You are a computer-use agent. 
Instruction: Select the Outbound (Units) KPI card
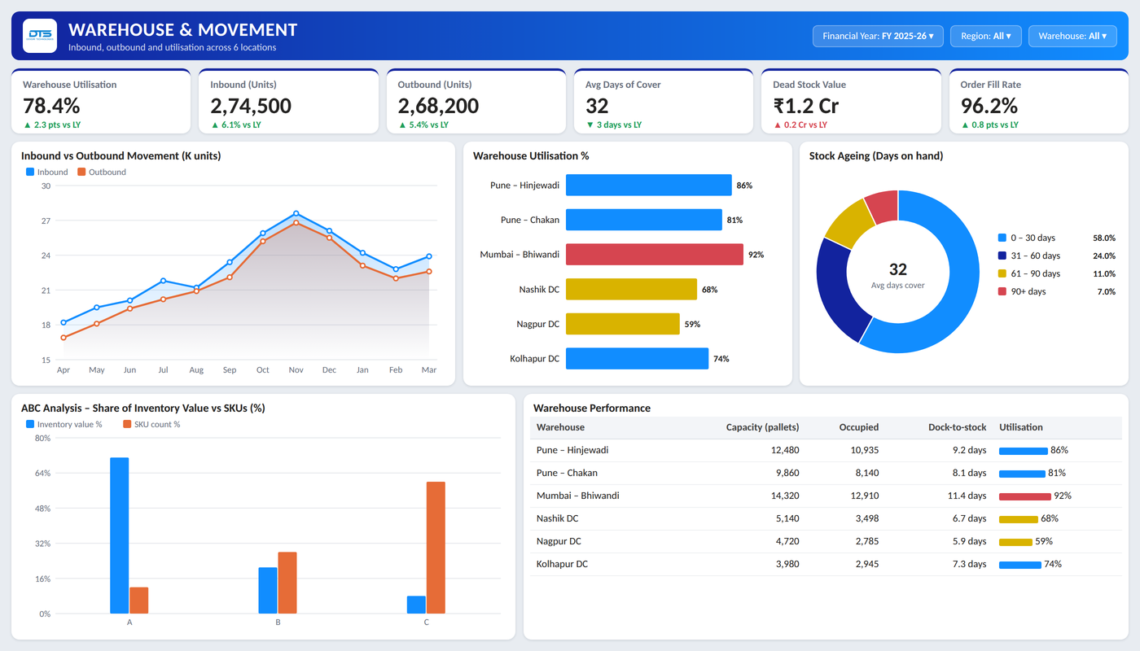pyautogui.click(x=476, y=102)
